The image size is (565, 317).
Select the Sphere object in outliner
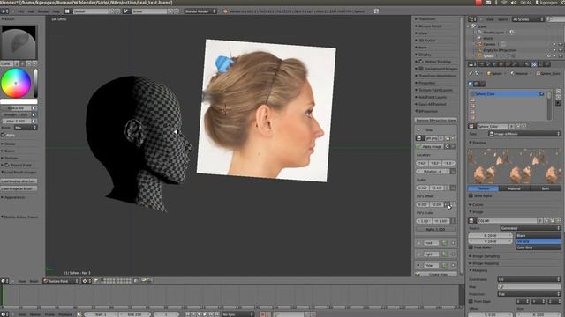tap(488, 56)
